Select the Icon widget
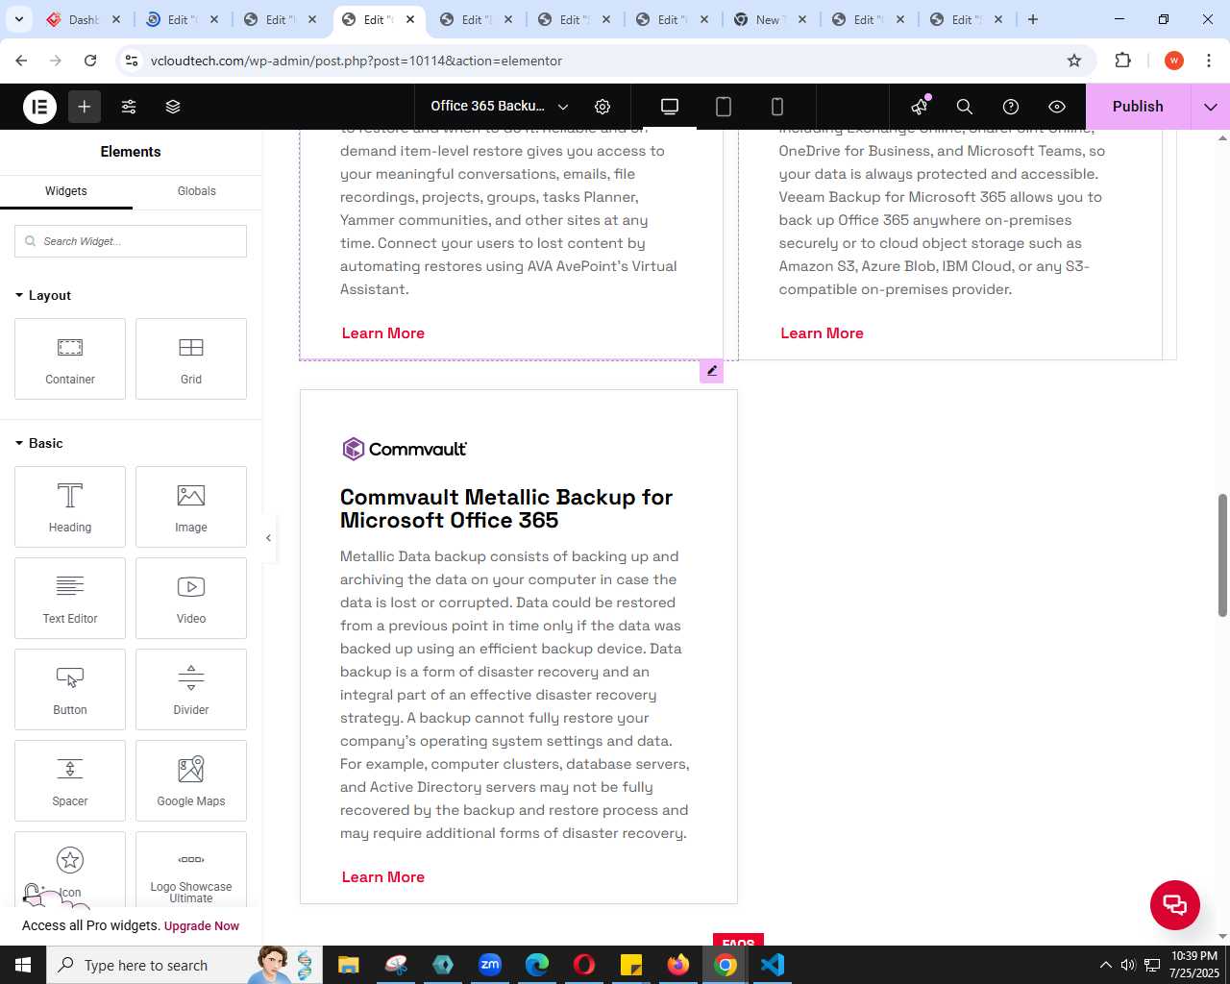1230x984 pixels. click(x=70, y=869)
